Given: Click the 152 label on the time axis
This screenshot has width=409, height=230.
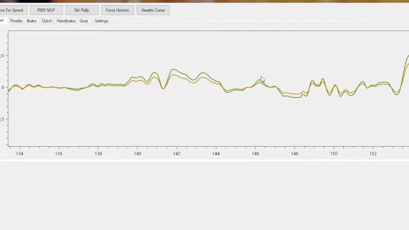Looking at the screenshot, I should click(373, 153).
